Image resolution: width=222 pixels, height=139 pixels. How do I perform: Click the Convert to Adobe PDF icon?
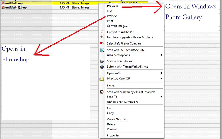tap(102, 32)
